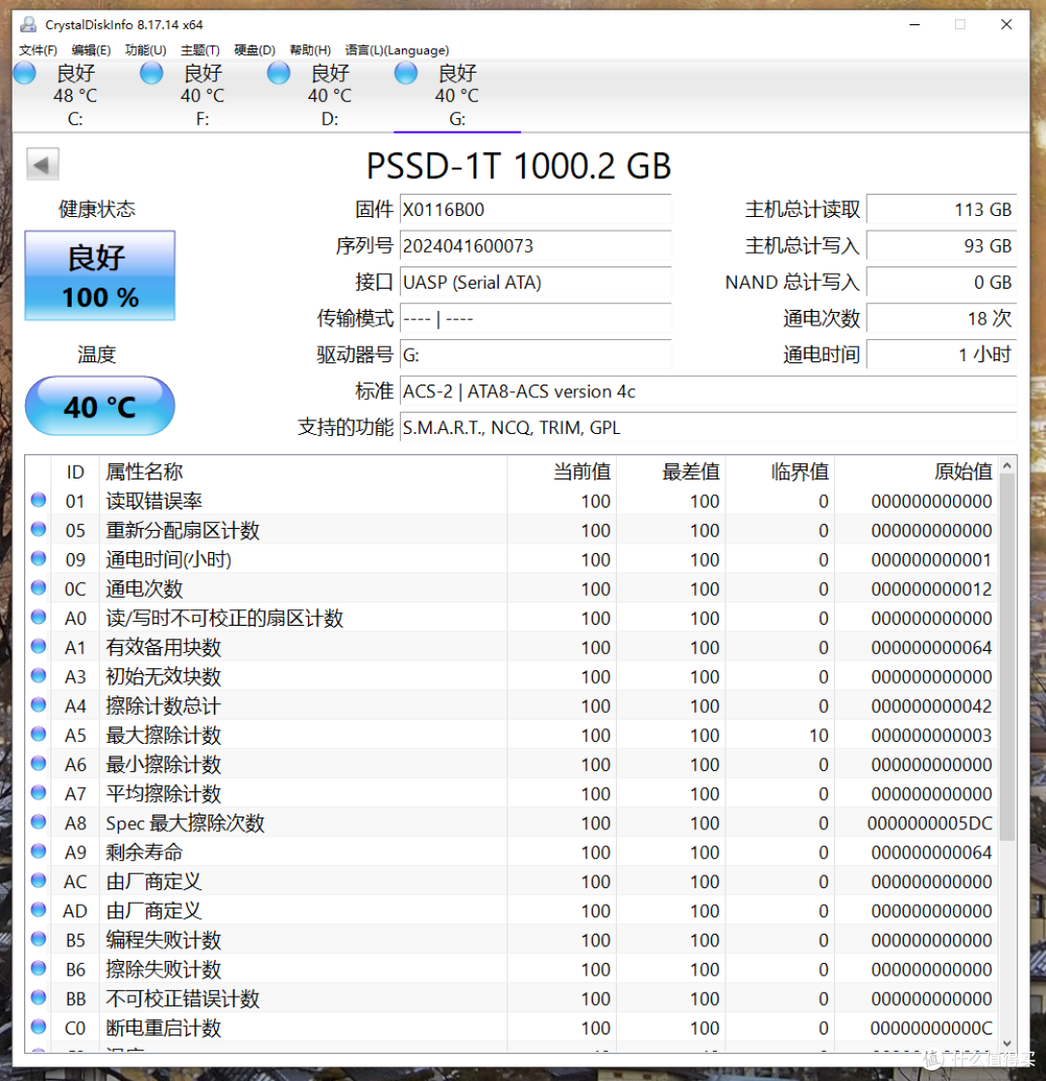Click status orb for attribute AC row
1046x1081 pixels.
coord(39,880)
